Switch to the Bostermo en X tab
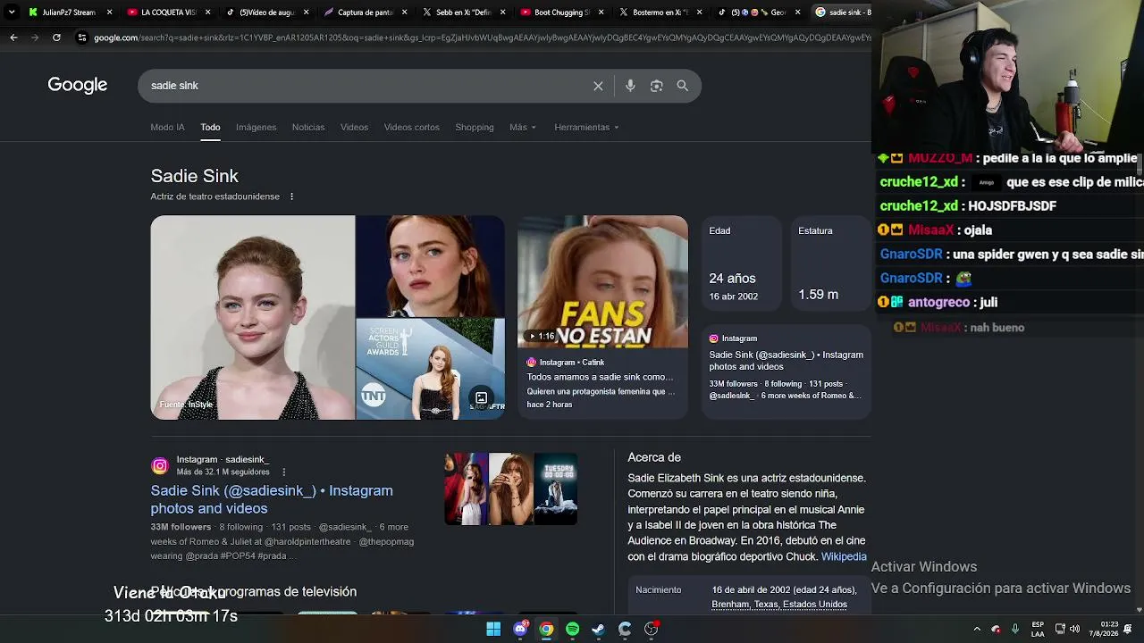1144x643 pixels. (x=659, y=13)
